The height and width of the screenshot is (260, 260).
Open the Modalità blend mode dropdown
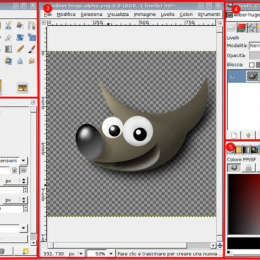[x=254, y=46]
